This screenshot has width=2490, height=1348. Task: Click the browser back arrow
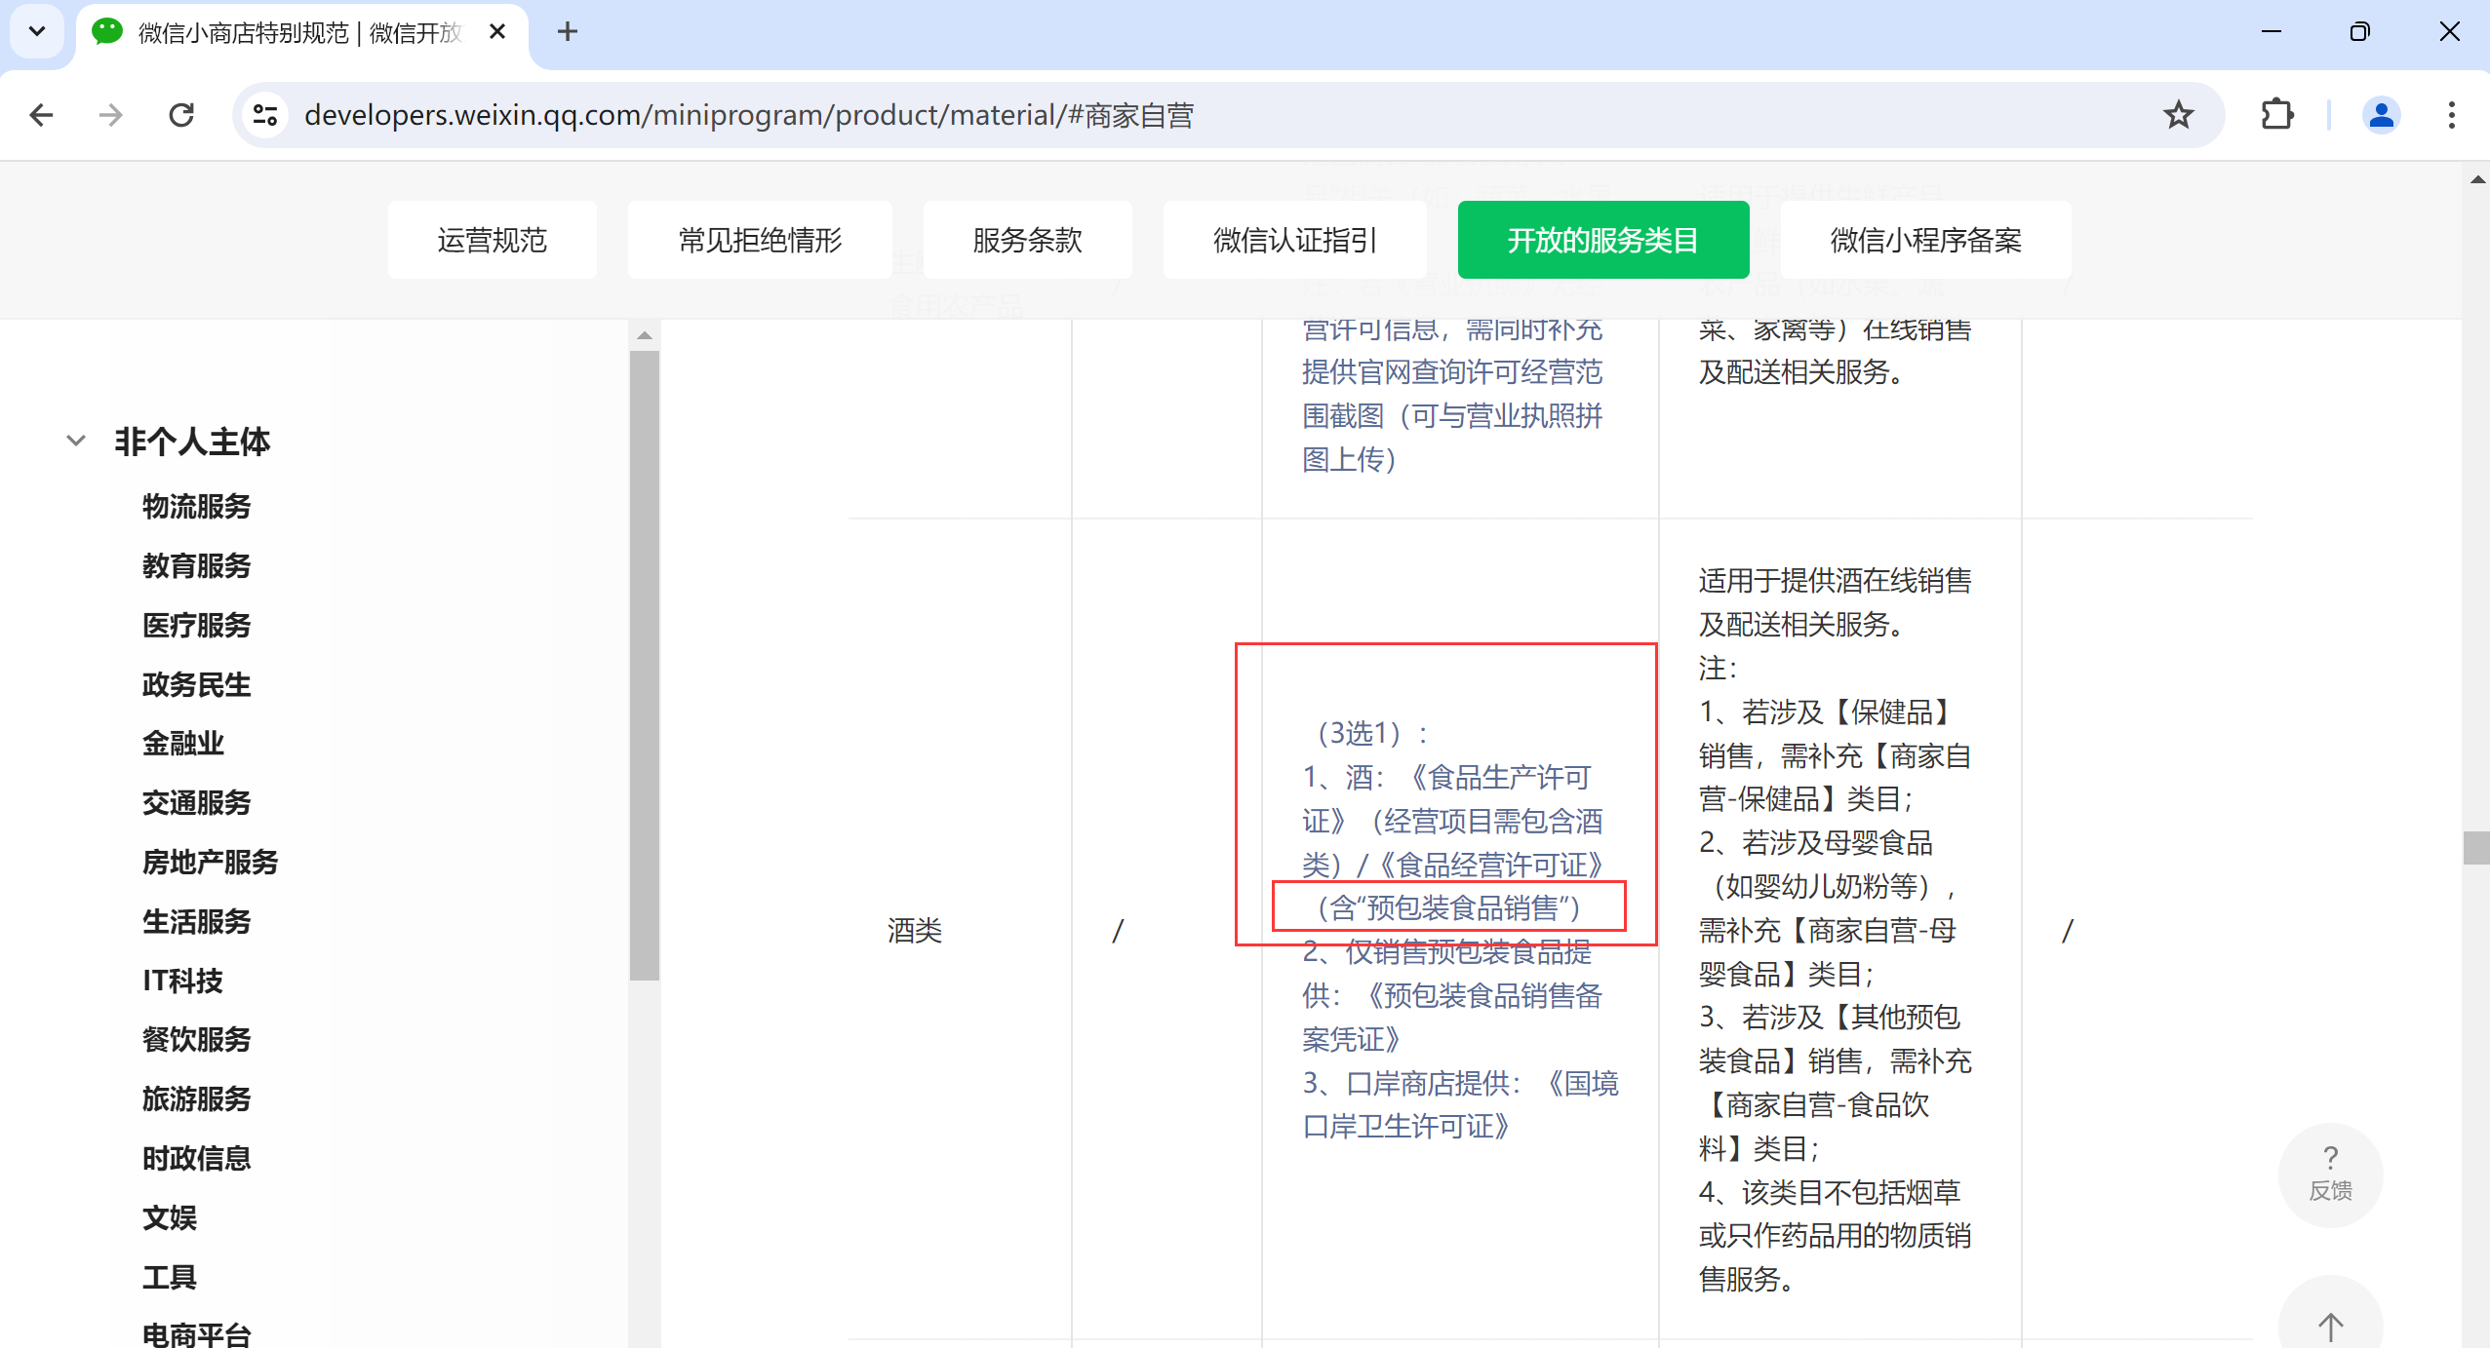click(x=41, y=115)
